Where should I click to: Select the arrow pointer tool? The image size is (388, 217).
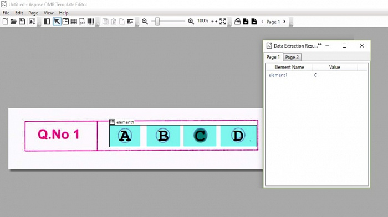[57, 22]
